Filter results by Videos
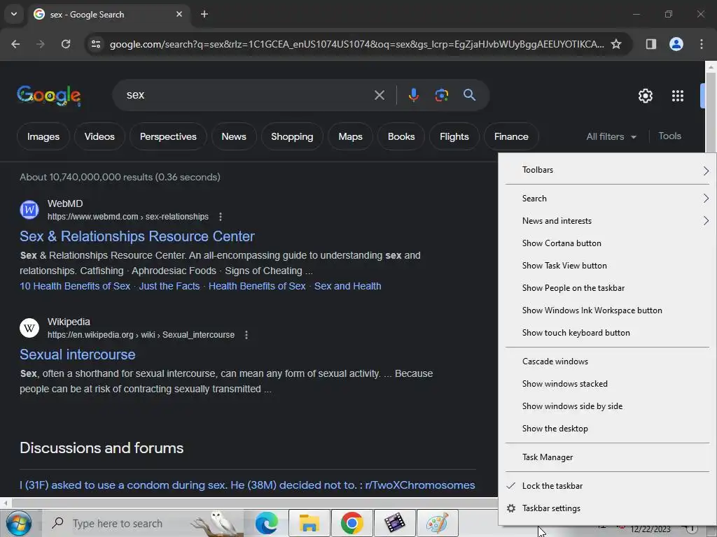Viewport: 717px width, 537px height. tap(99, 136)
